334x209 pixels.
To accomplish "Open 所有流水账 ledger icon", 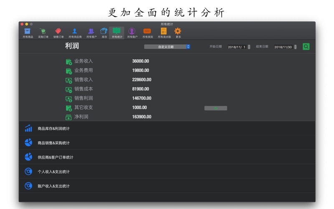I will (164, 32).
